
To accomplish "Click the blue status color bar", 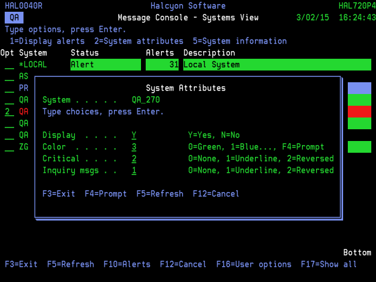I will [359, 88].
